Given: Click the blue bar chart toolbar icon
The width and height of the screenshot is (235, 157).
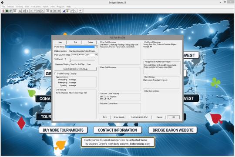Looking at the screenshot, I should click(64, 11).
